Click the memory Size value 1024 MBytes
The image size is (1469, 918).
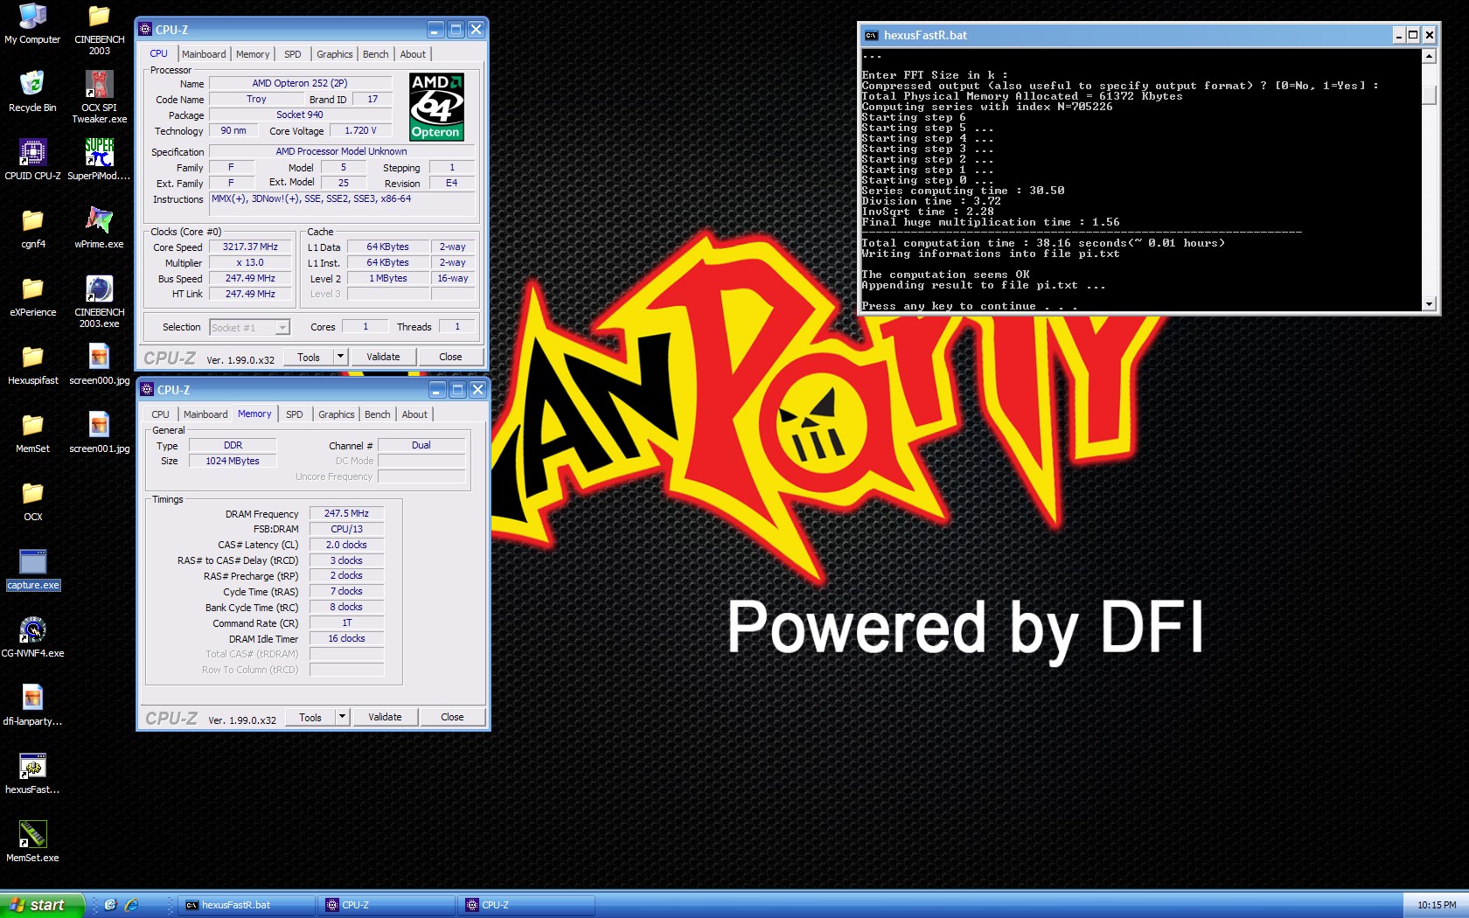click(233, 461)
